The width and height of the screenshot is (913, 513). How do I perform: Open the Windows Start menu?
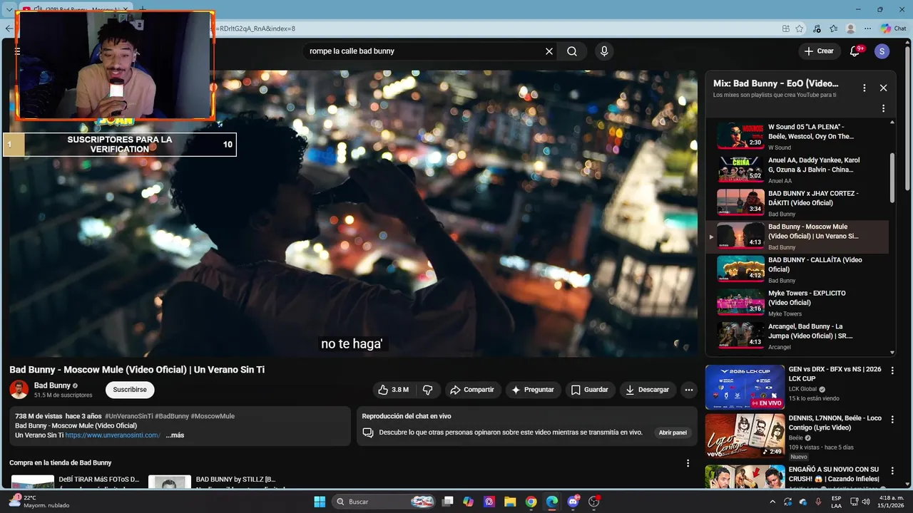tap(320, 502)
